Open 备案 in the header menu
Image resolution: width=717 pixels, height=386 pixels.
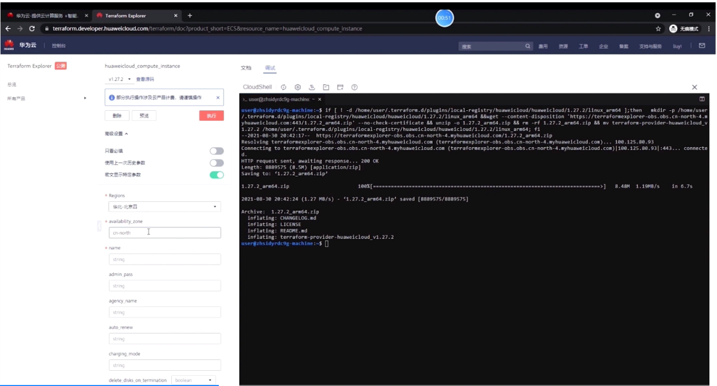[624, 46]
